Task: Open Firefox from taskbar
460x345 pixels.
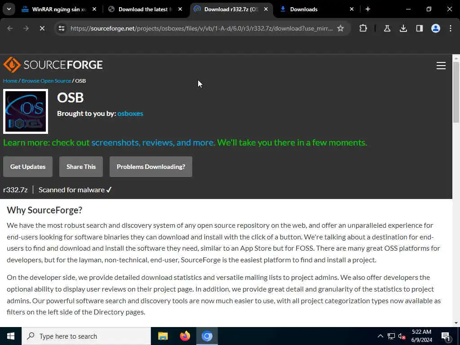Action: (x=185, y=336)
